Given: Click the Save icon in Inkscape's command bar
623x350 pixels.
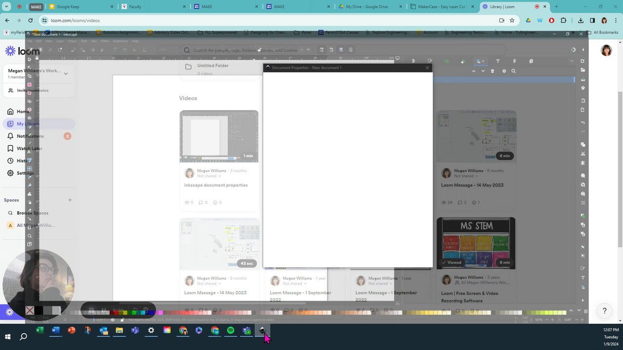Looking at the screenshot, I should pos(583,79).
